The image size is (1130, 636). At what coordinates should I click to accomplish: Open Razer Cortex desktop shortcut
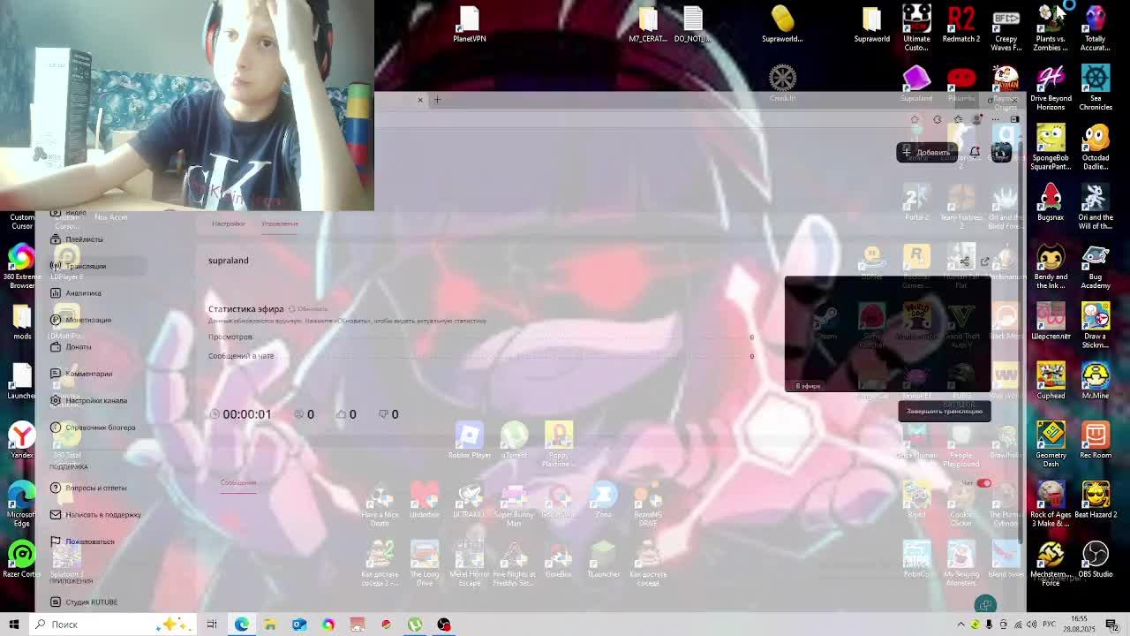pyautogui.click(x=22, y=559)
